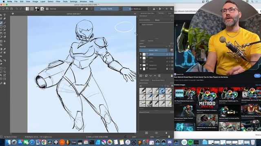This screenshot has height=146, width=261.
Task: Select the Text tool in Krita toolbox
Action: pyautogui.click(x=4, y=15)
